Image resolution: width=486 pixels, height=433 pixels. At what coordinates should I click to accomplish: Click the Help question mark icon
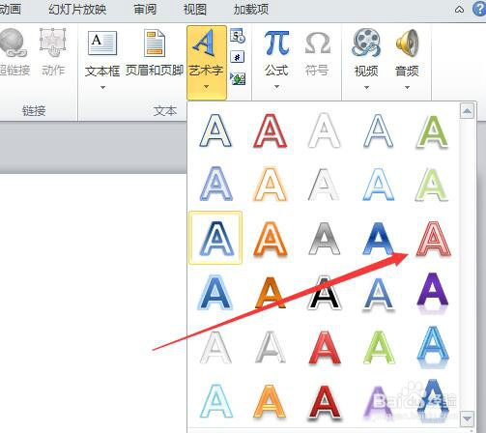point(479,10)
